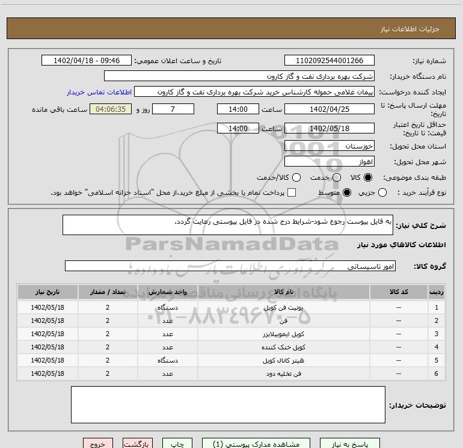Click the تاریخ نیاز column header
This screenshot has width=463, height=448.
pos(48,292)
